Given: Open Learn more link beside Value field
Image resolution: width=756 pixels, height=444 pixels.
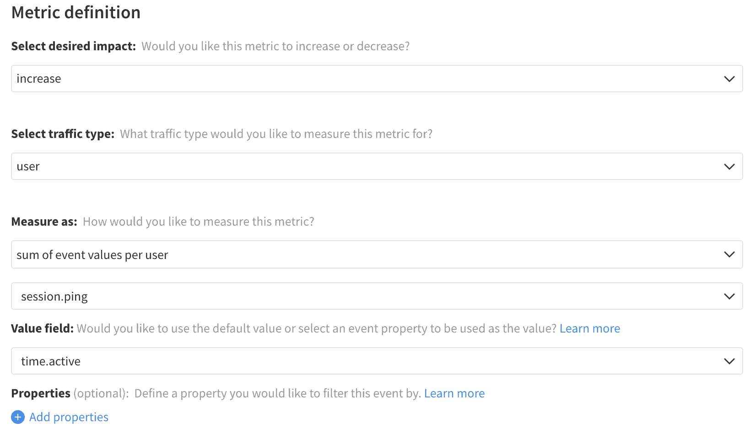Looking at the screenshot, I should [x=589, y=328].
